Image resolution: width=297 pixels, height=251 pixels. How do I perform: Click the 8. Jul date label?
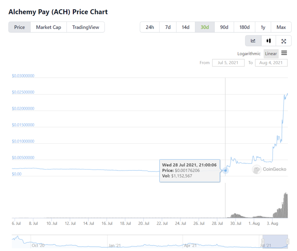[33, 224]
